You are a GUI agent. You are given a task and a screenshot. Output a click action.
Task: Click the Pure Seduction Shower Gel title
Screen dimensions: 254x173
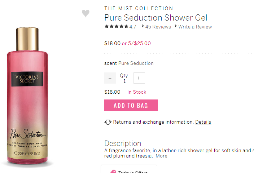pyautogui.click(x=156, y=17)
